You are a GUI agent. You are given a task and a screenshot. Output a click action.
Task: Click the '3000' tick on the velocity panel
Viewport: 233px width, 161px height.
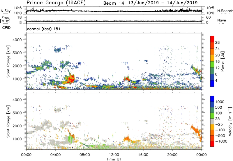(x=17, y=113)
